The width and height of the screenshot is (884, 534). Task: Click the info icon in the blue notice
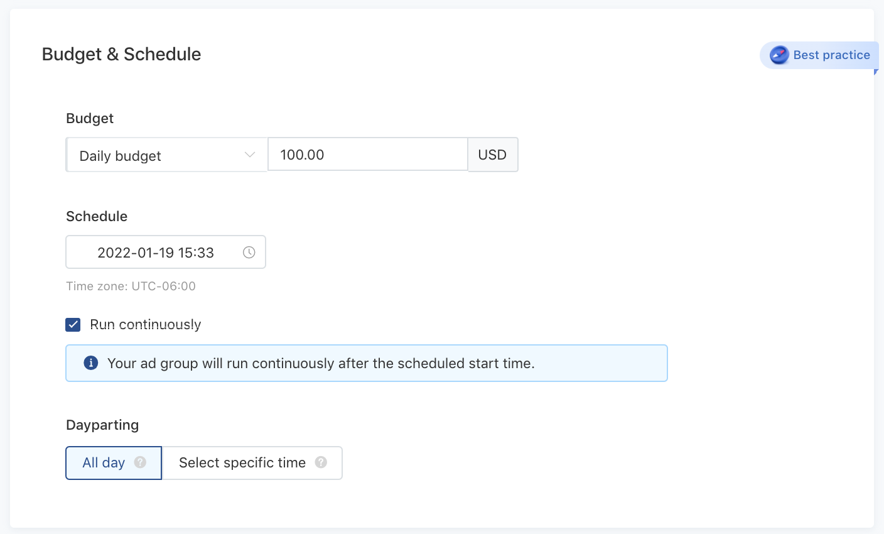click(91, 363)
